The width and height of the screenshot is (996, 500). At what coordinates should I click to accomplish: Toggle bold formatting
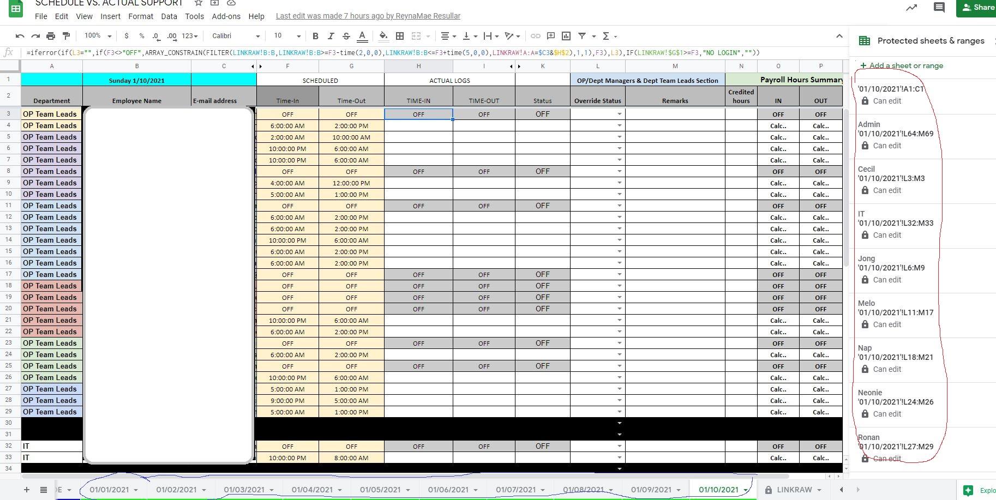pos(315,36)
